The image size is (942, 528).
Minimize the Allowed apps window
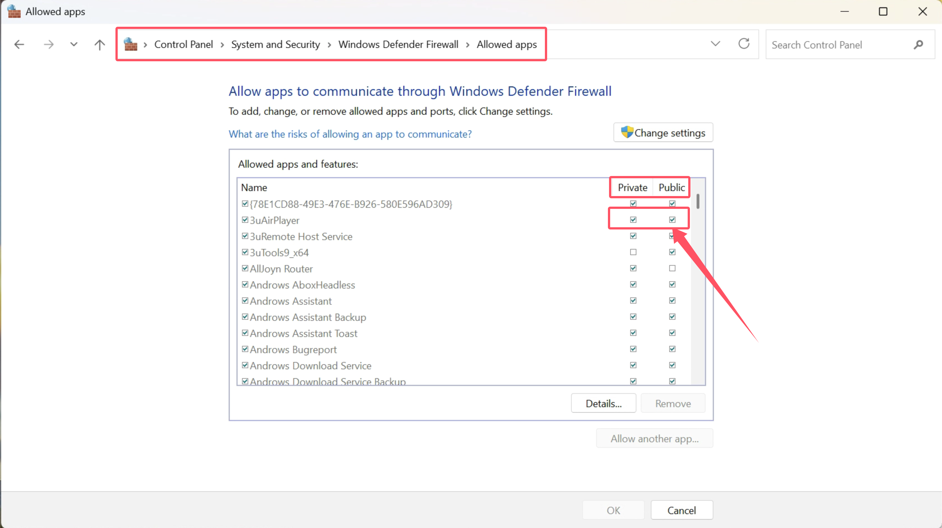click(844, 11)
